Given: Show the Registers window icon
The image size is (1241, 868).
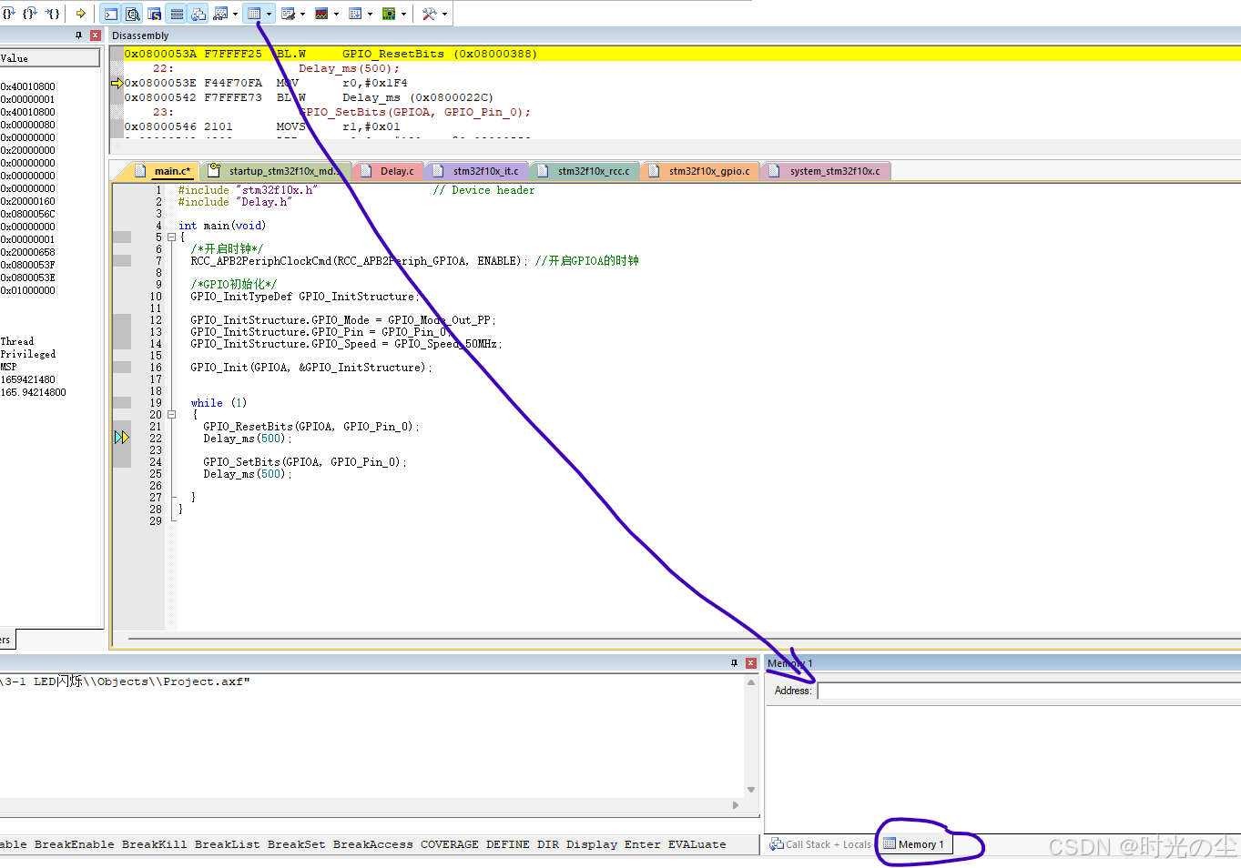Looking at the screenshot, I should pyautogui.click(x=176, y=13).
